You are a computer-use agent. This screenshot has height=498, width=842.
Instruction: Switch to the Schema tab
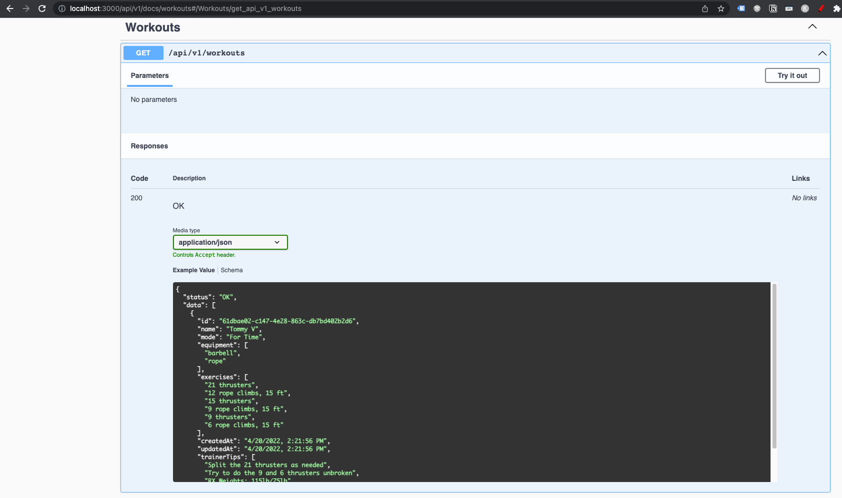point(231,270)
